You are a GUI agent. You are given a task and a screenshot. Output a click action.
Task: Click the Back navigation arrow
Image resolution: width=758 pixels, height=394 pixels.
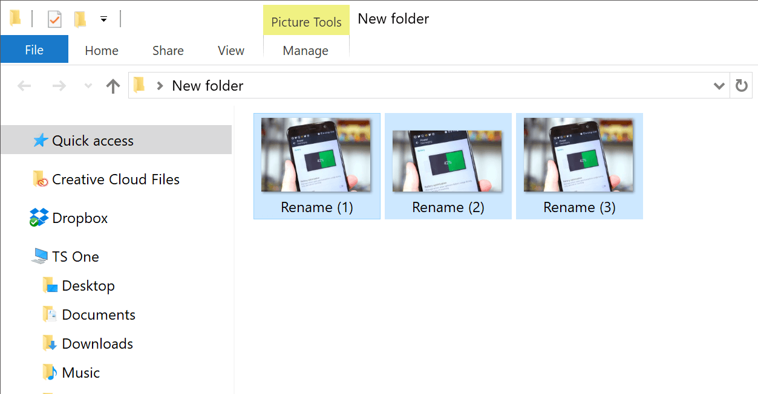[24, 86]
